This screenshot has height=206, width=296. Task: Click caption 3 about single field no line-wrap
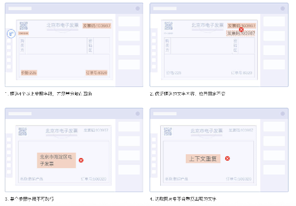pos(29,199)
